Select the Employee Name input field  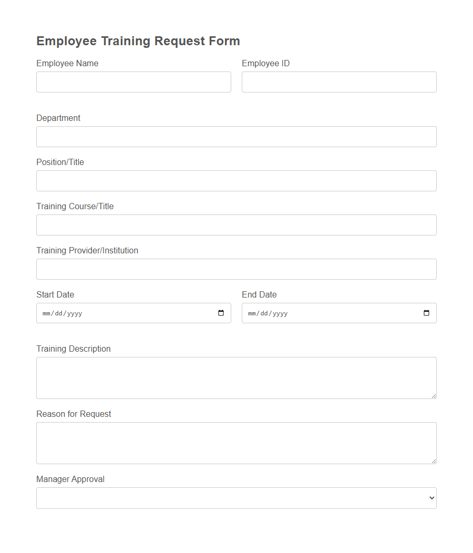pos(133,82)
